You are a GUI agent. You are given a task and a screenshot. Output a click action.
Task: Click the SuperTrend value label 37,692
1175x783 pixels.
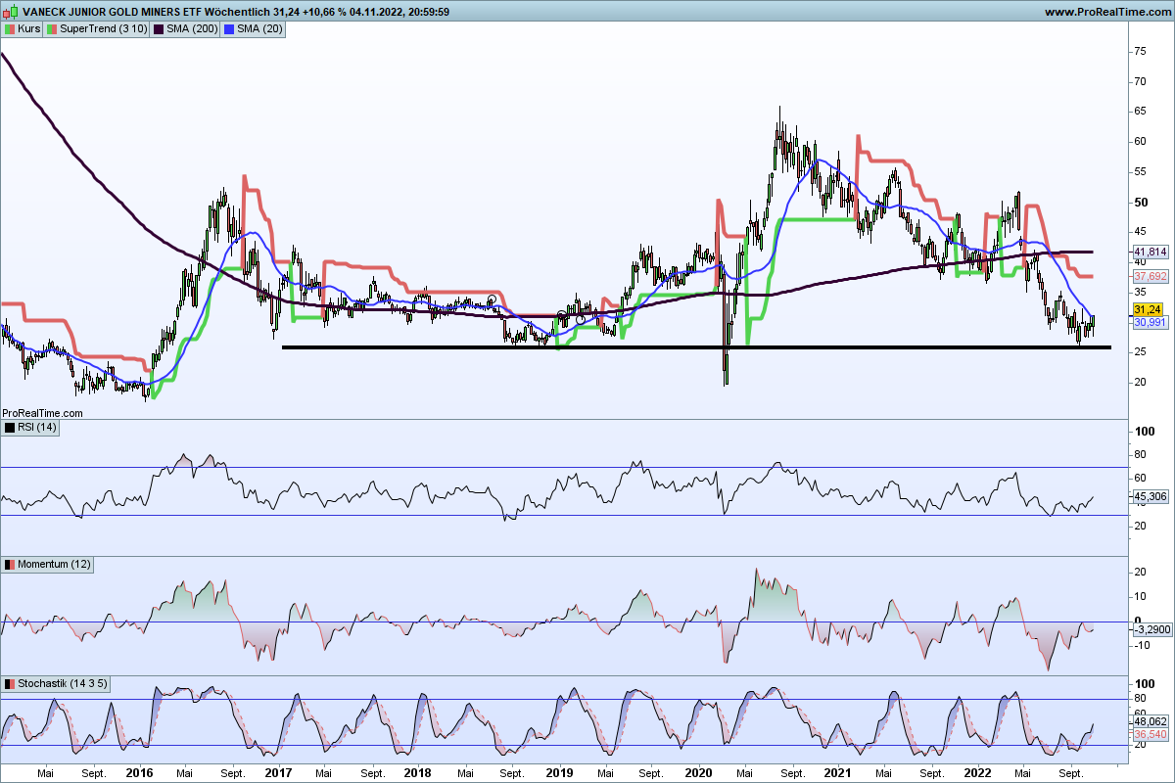tap(1150, 277)
